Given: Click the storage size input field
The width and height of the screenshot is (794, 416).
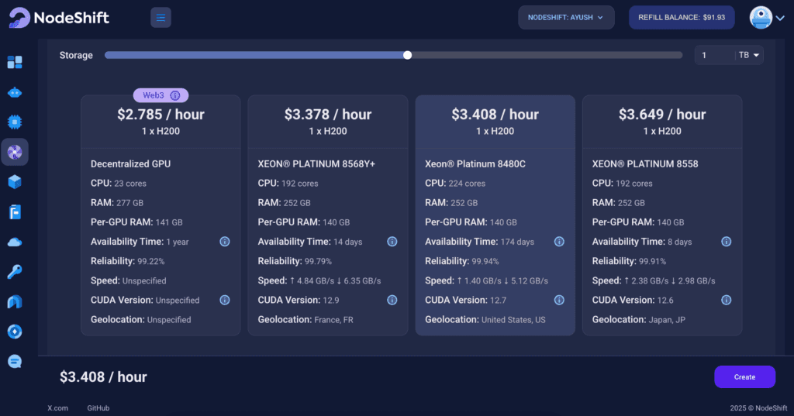Looking at the screenshot, I should (x=715, y=55).
